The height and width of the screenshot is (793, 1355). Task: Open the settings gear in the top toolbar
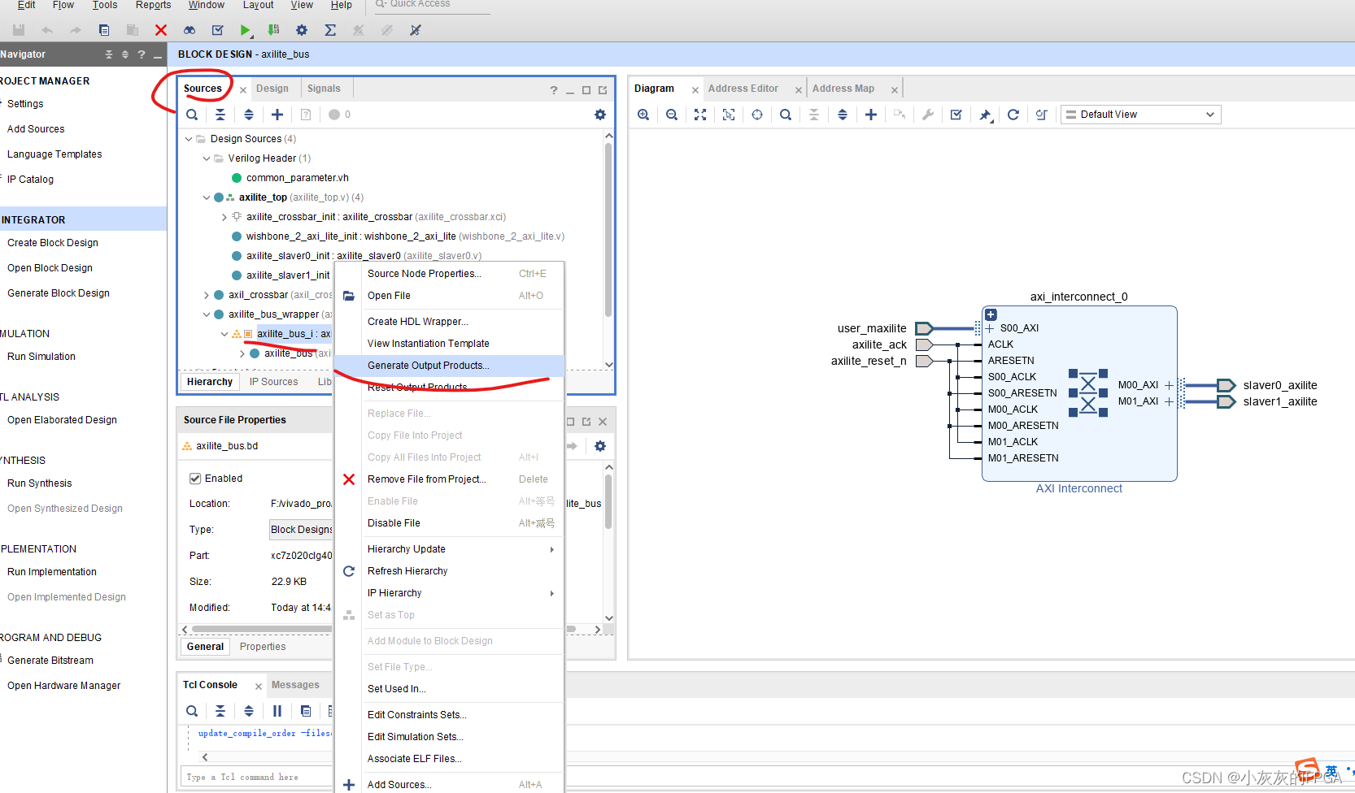[x=302, y=30]
